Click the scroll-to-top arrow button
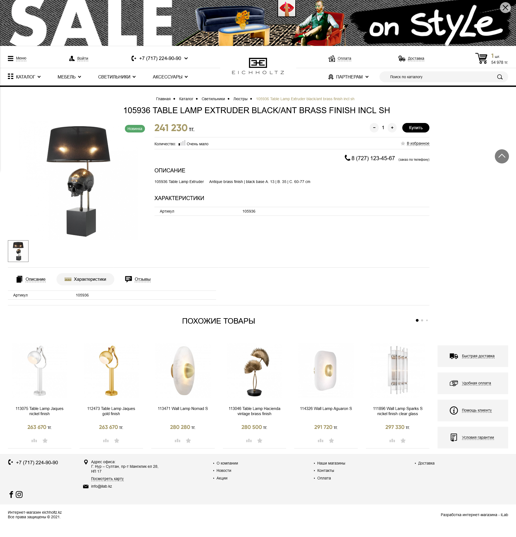516x537 pixels. (x=502, y=156)
